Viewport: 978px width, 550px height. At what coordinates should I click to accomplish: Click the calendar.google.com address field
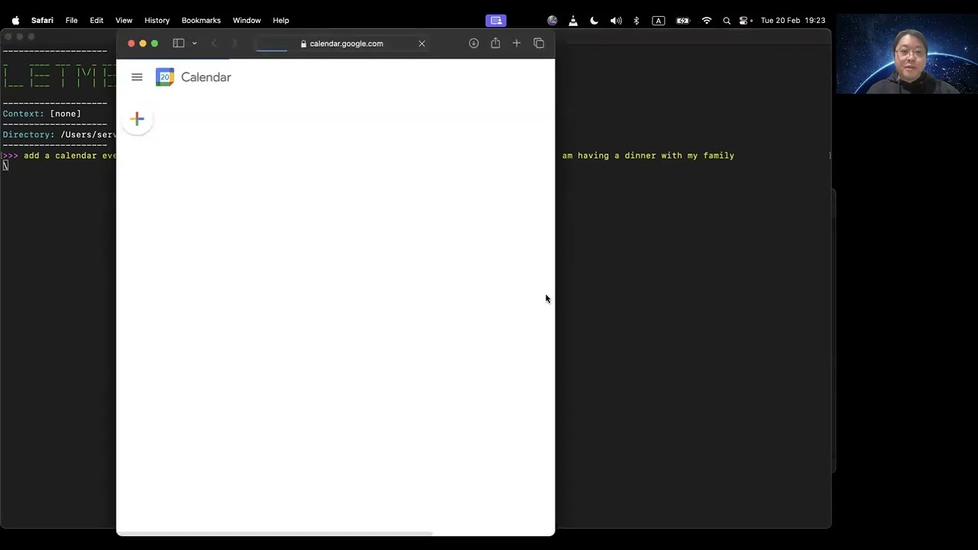[x=342, y=44]
